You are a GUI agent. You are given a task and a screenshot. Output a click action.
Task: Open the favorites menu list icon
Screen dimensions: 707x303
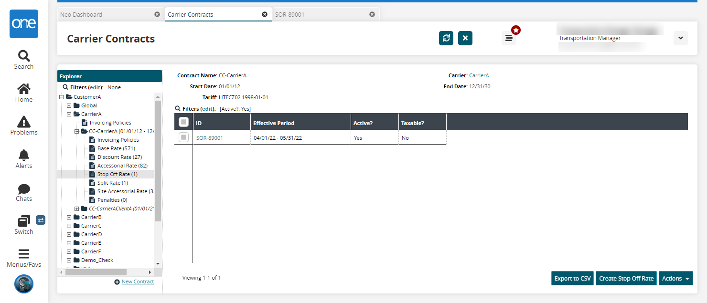tap(509, 38)
